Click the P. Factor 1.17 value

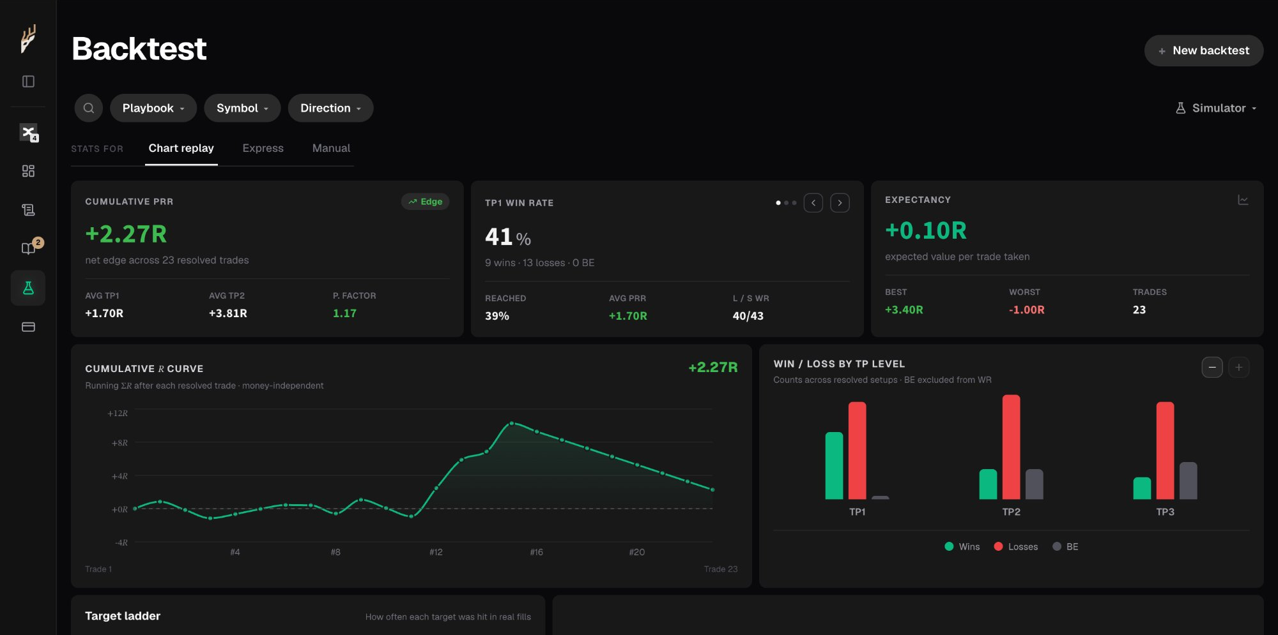[x=344, y=313]
